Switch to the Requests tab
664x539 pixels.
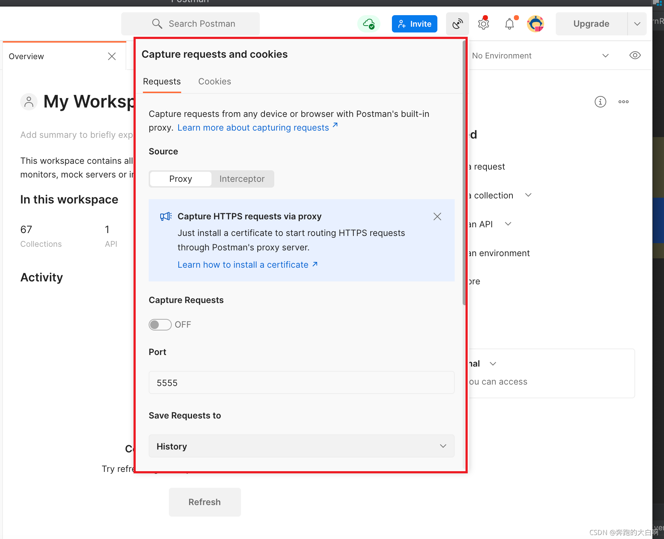click(x=162, y=82)
